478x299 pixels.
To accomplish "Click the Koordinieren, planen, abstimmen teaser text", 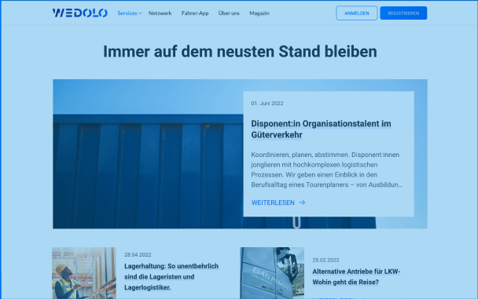I will [x=327, y=170].
